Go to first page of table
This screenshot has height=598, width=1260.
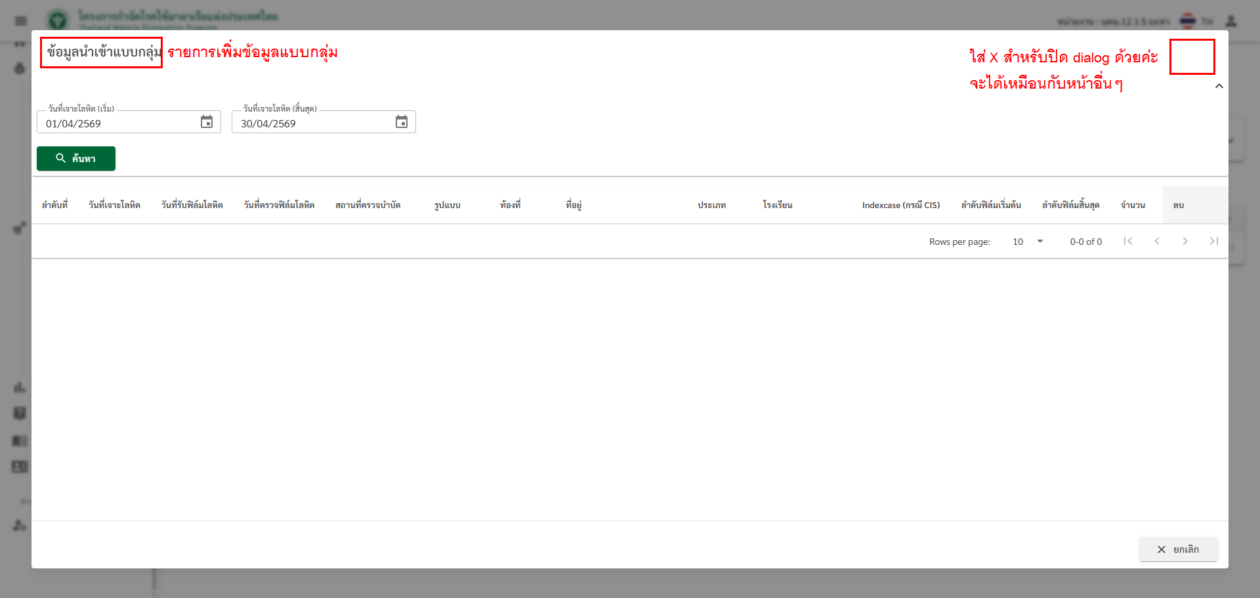[x=1128, y=241]
